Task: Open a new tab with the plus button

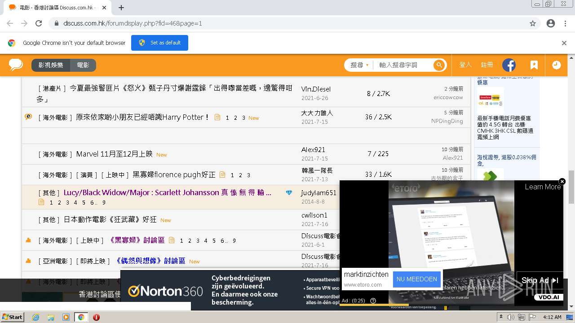Action: pyautogui.click(x=121, y=8)
